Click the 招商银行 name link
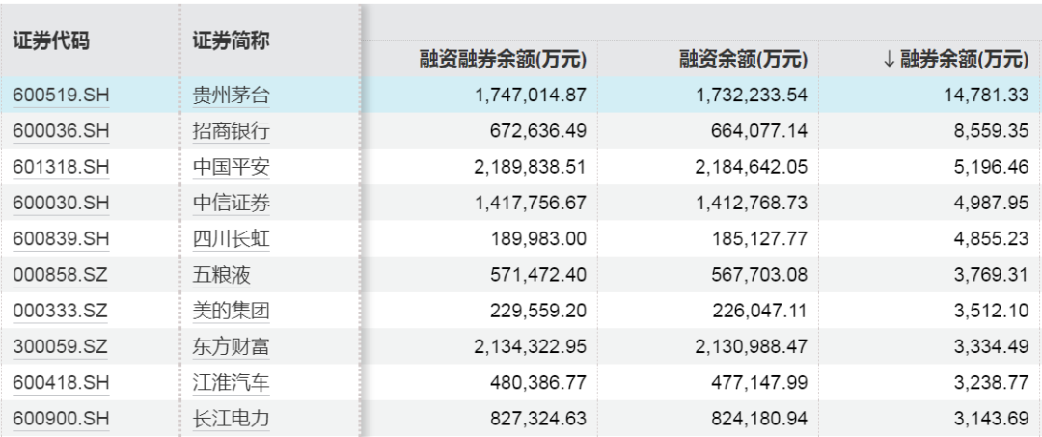This screenshot has height=437, width=1042. coord(231,131)
